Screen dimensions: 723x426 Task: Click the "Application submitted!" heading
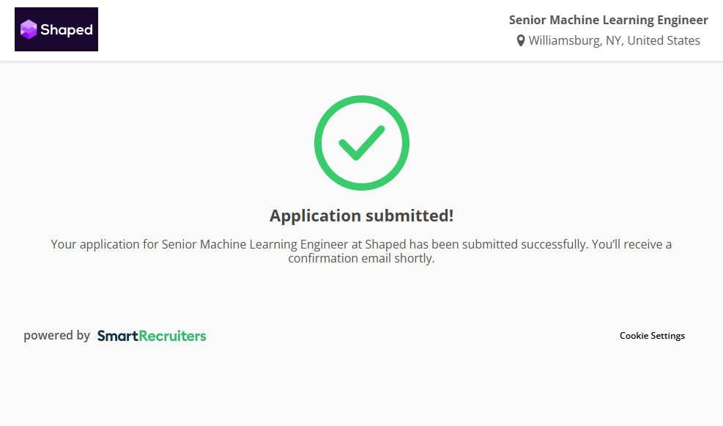pos(361,216)
